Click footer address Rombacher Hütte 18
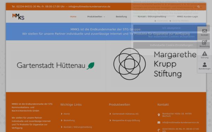212x132 pixels. [x=177, y=115]
